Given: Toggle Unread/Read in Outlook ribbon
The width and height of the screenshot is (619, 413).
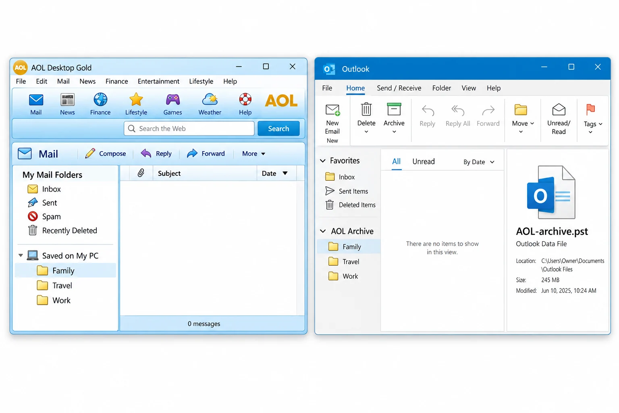Looking at the screenshot, I should pos(559,119).
